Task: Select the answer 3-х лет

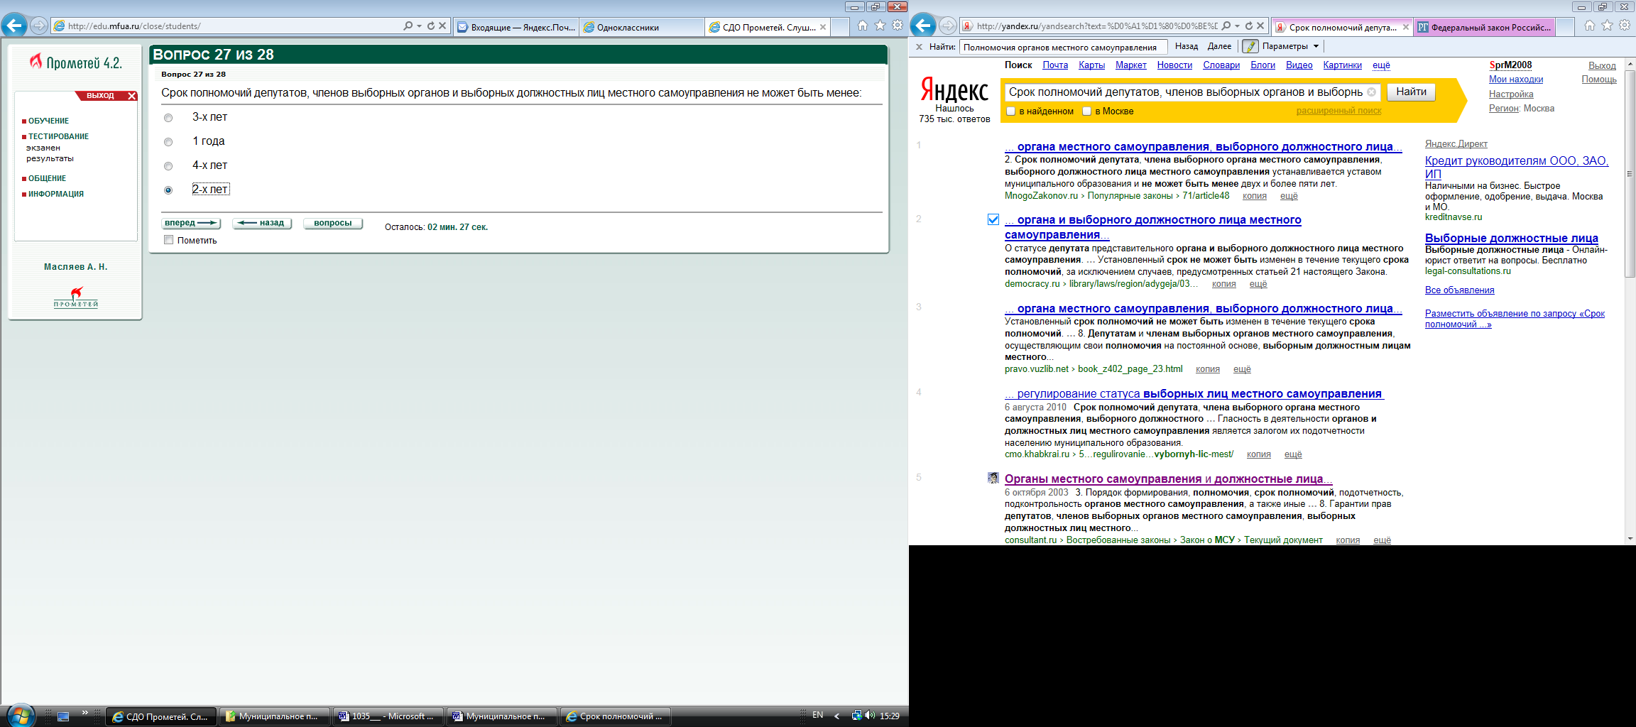Action: [x=168, y=118]
